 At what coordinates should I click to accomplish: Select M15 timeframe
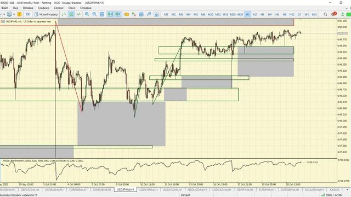[225, 14]
